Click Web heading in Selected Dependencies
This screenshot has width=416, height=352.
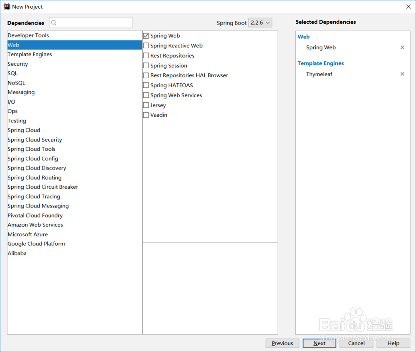(x=304, y=37)
